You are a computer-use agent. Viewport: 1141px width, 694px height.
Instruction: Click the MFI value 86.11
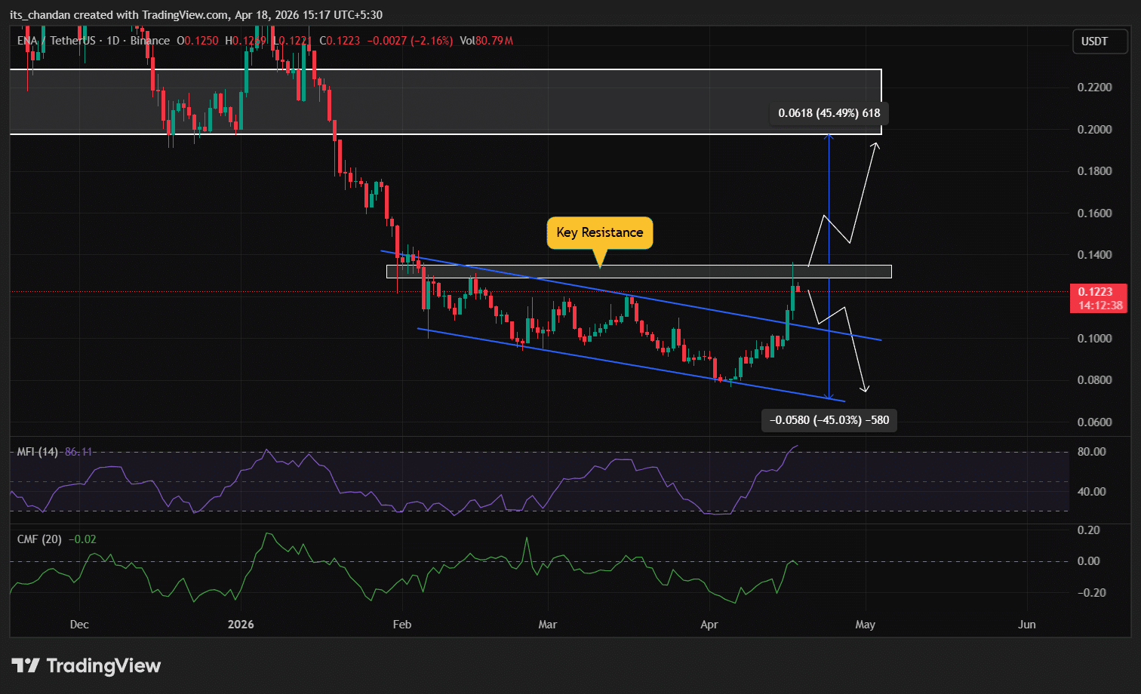[78, 452]
